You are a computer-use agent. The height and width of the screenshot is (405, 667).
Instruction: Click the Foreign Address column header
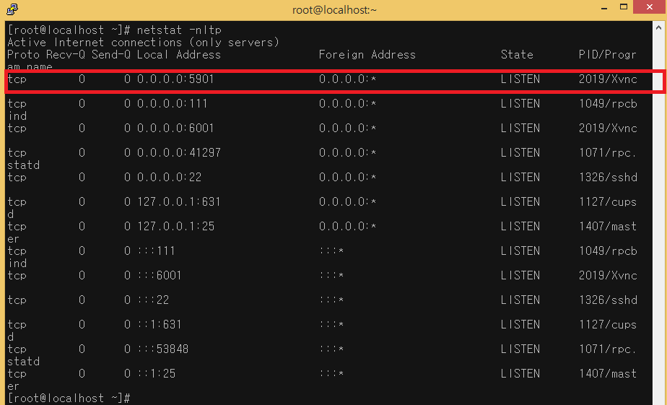[x=367, y=55]
